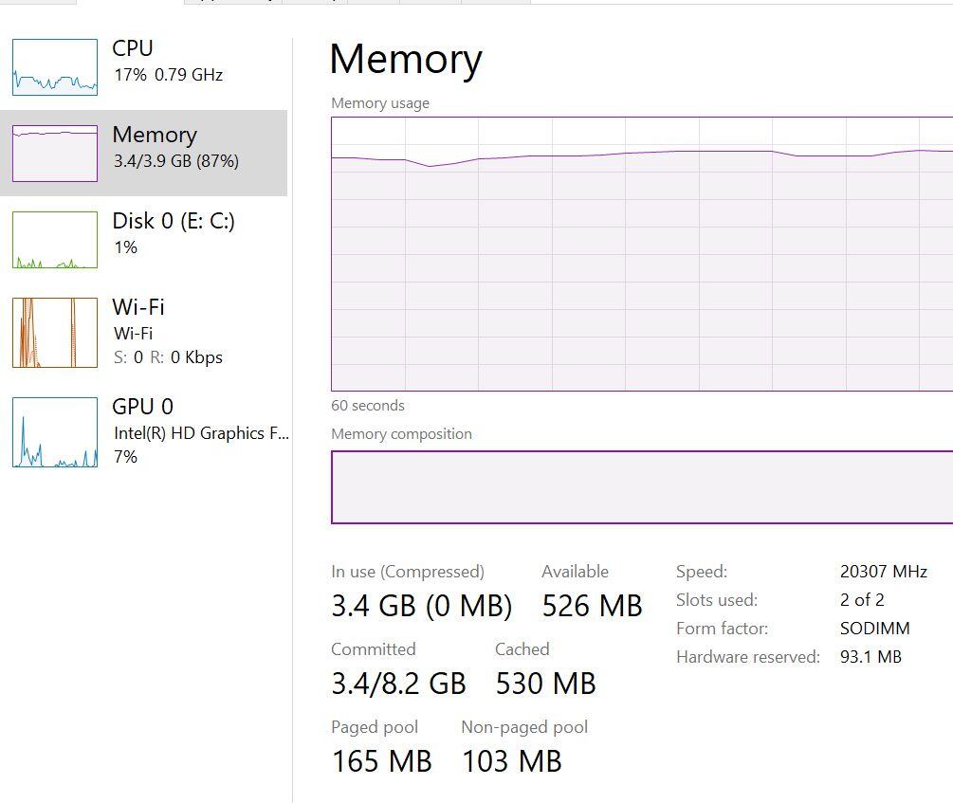The width and height of the screenshot is (953, 803).
Task: Click the large Memory usage graph
Action: [642, 254]
